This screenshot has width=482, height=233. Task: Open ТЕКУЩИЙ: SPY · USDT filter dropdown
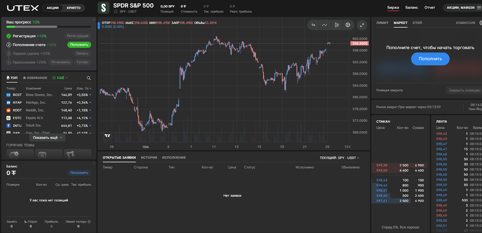tap(340, 158)
